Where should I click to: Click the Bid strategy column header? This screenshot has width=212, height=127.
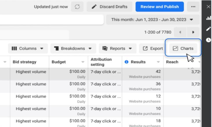coord(24,62)
